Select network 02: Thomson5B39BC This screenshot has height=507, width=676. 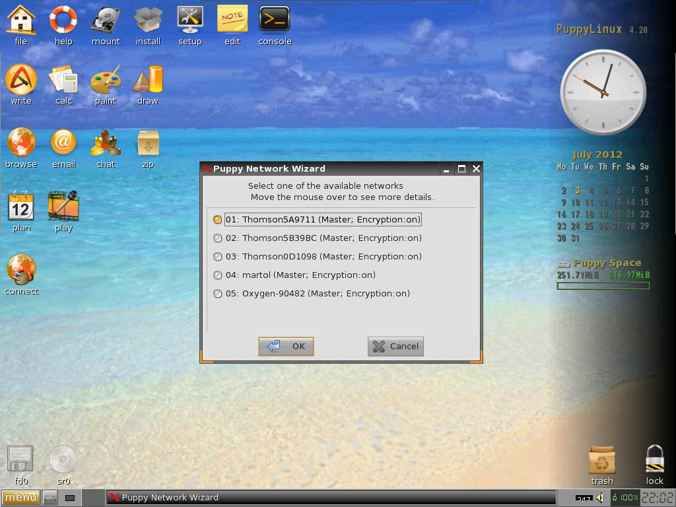click(318, 238)
